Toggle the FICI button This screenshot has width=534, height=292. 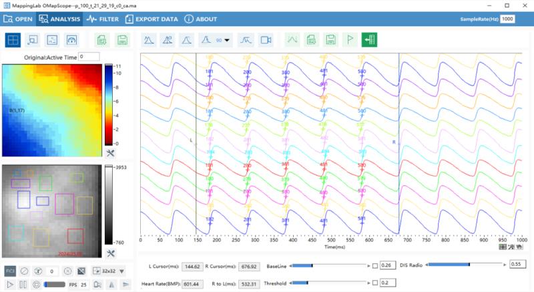pyautogui.click(x=10, y=271)
